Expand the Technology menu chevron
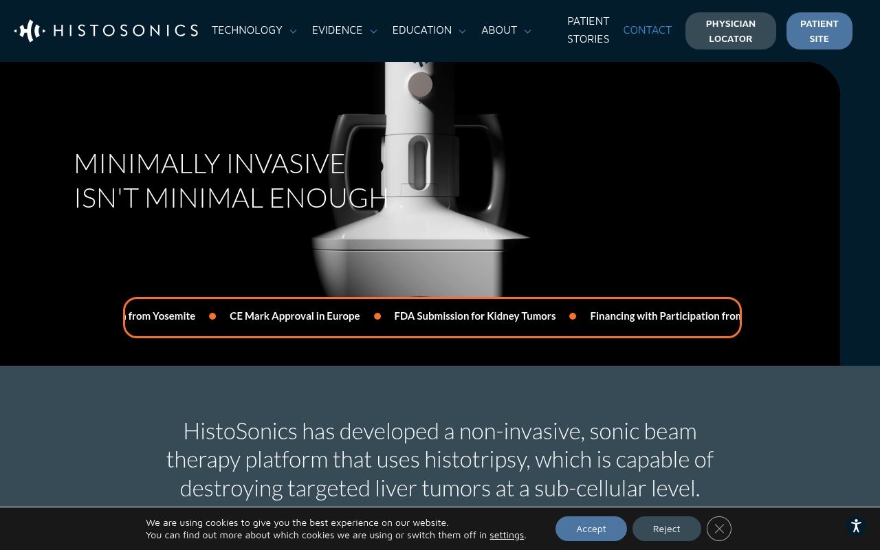Image resolution: width=880 pixels, height=550 pixels. 294,31
